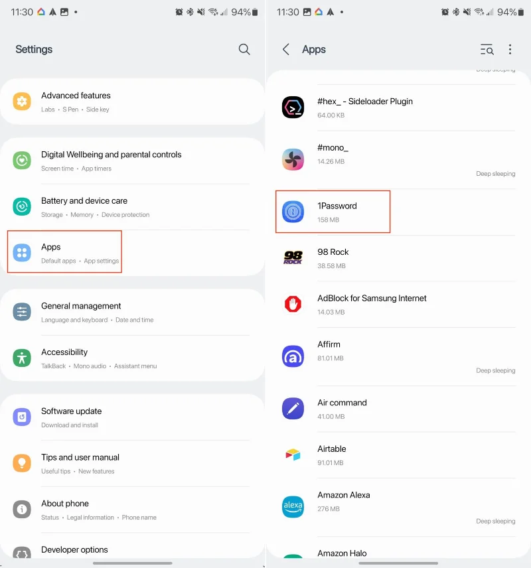Open the Air command app entry
The image size is (531, 568).
click(x=342, y=408)
